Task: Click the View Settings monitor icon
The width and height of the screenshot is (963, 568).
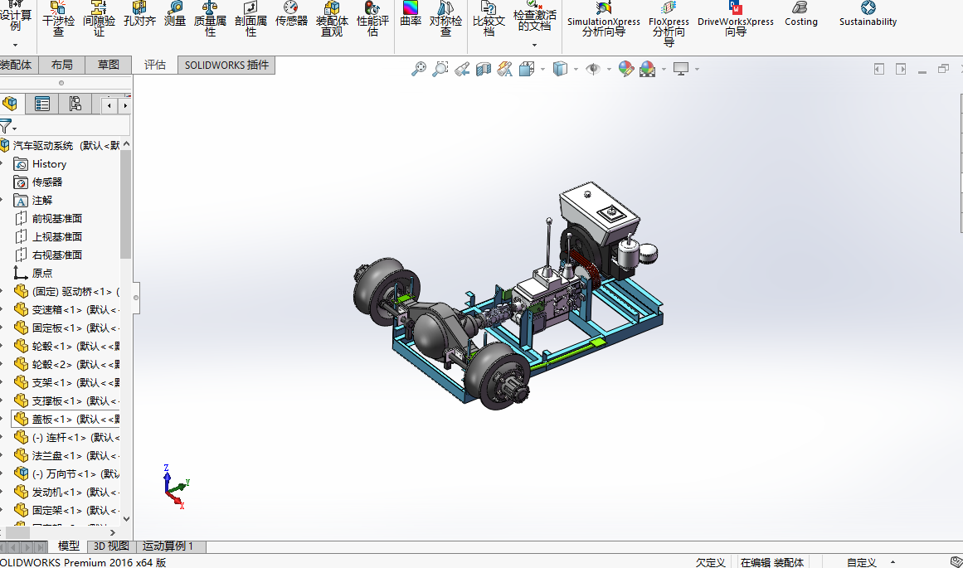Action: pyautogui.click(x=680, y=69)
